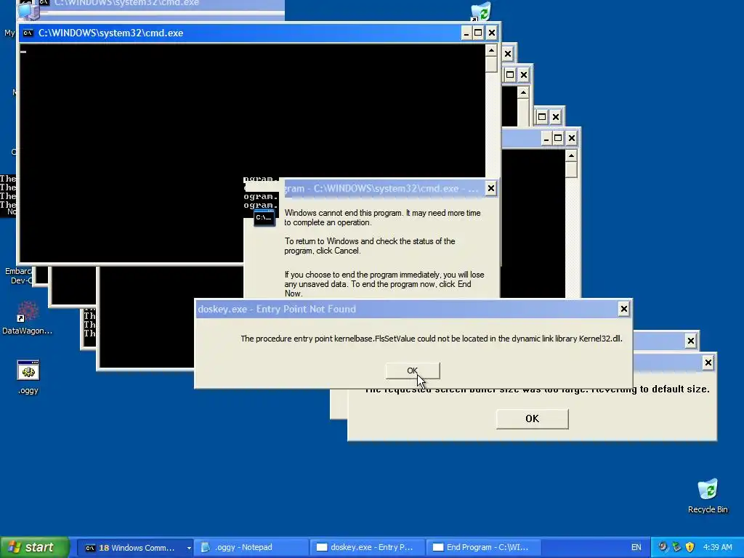Click the first system tray icon beside EN
Image resolution: width=744 pixels, height=558 pixels.
(x=663, y=547)
